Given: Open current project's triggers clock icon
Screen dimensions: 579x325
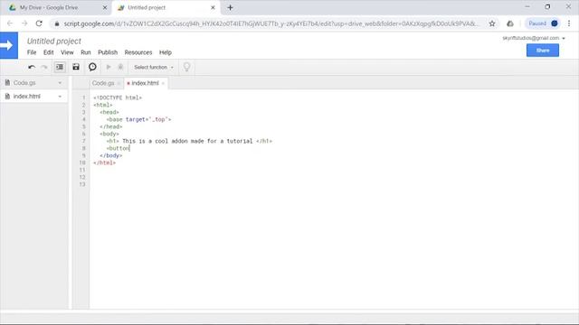Looking at the screenshot, I should point(92,67).
